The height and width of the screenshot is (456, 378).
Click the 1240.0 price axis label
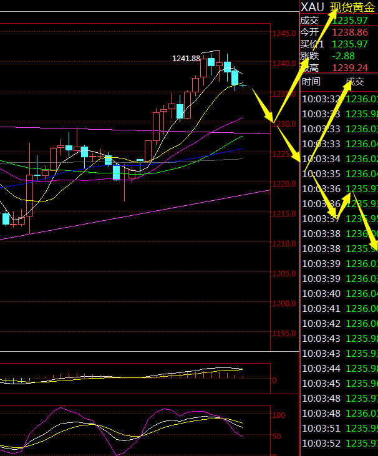284,64
